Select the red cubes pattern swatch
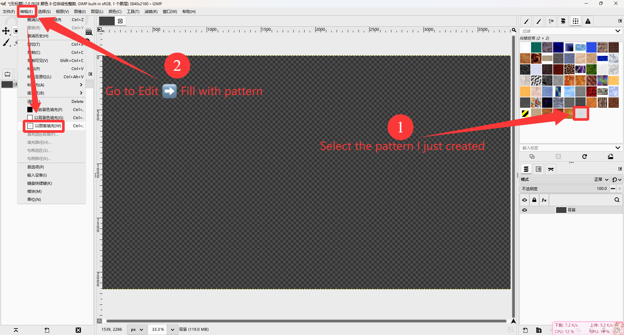This screenshot has width=624, height=335. tap(591, 92)
